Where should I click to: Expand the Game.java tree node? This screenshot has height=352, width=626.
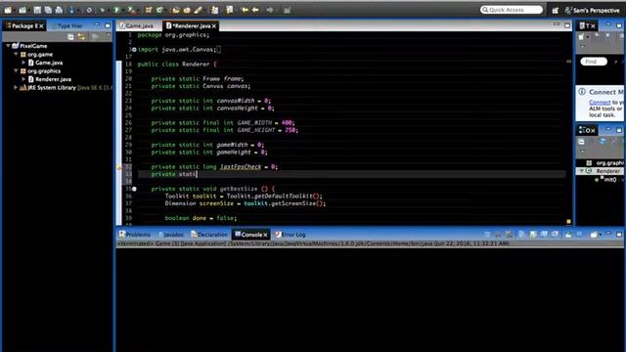pyautogui.click(x=23, y=63)
